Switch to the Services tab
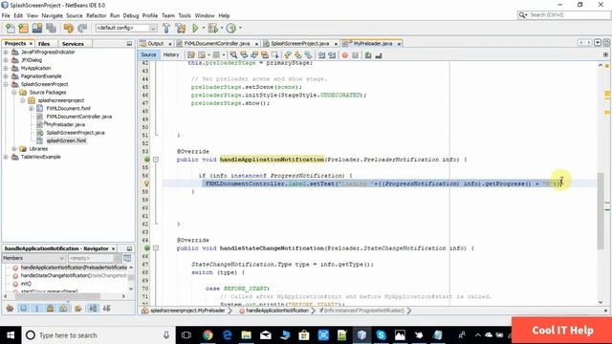The image size is (612, 344). tap(73, 44)
